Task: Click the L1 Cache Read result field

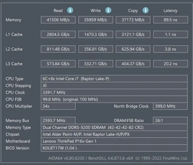Action: [58, 34]
